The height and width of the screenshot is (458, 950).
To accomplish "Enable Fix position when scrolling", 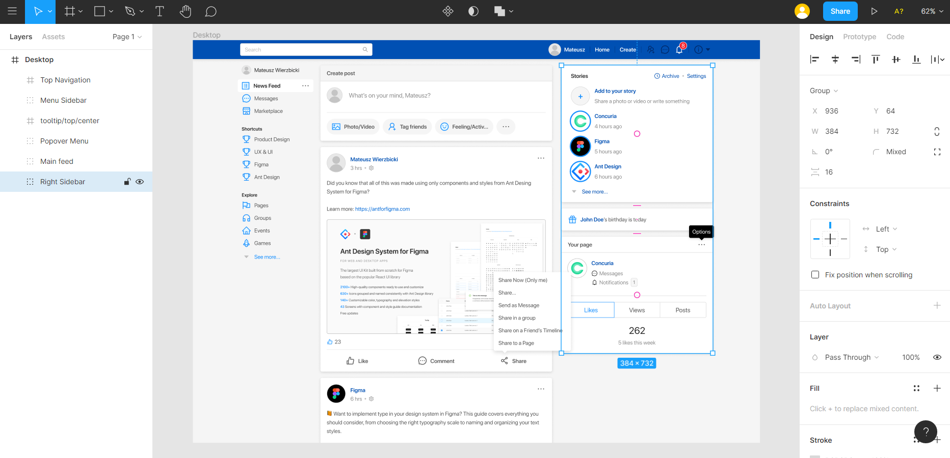I will 815,275.
